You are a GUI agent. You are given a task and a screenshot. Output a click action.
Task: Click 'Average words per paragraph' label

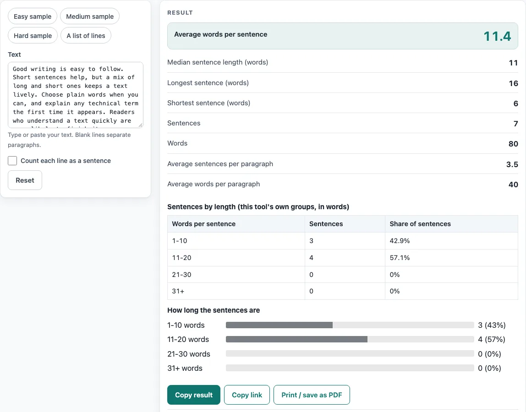[x=214, y=184]
